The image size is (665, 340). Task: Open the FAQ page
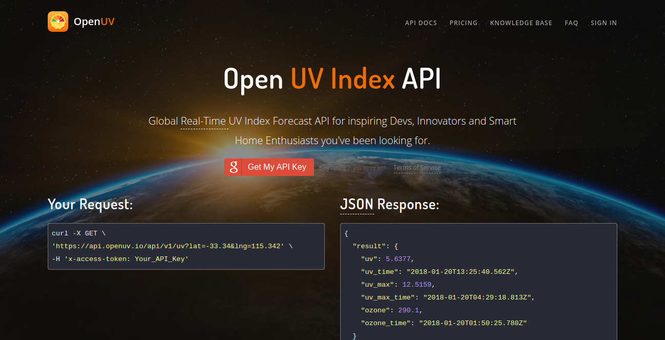571,23
